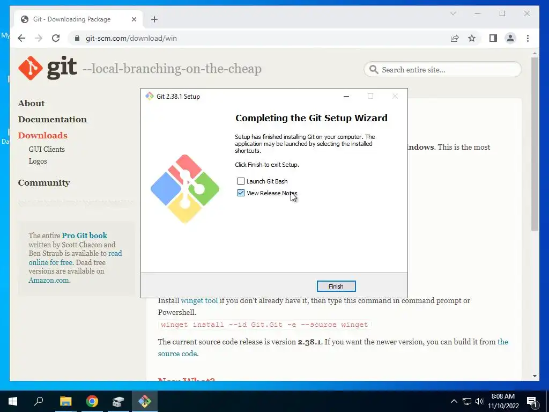Select the Git - Downloading Package tab
The width and height of the screenshot is (549, 412).
[78, 19]
